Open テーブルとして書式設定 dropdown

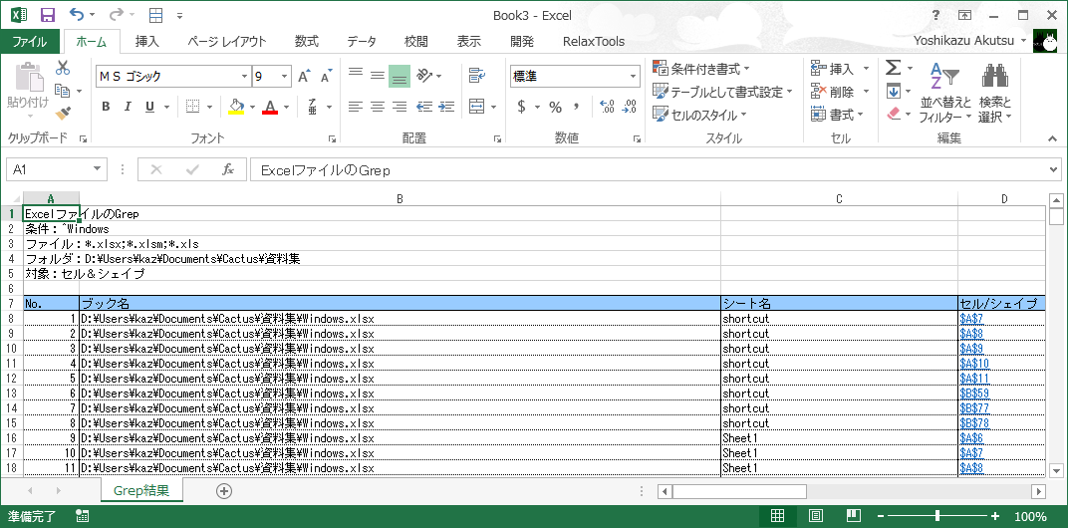[722, 92]
